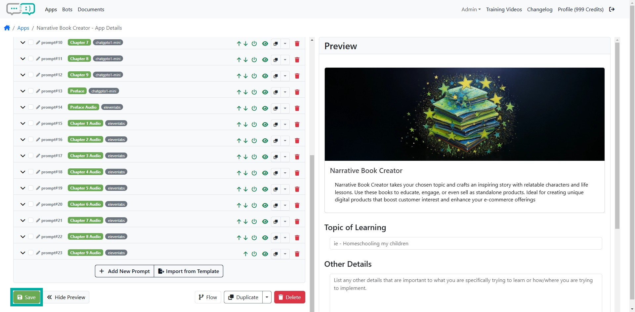
Task: Toggle visibility of Chapter 5 Audio prompt
Action: (x=265, y=189)
